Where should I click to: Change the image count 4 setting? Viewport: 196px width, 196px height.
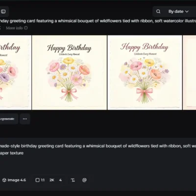(60, 180)
